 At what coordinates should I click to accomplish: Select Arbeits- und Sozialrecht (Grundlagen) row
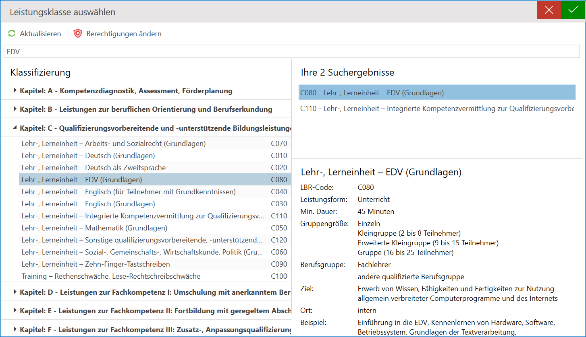pos(155,144)
